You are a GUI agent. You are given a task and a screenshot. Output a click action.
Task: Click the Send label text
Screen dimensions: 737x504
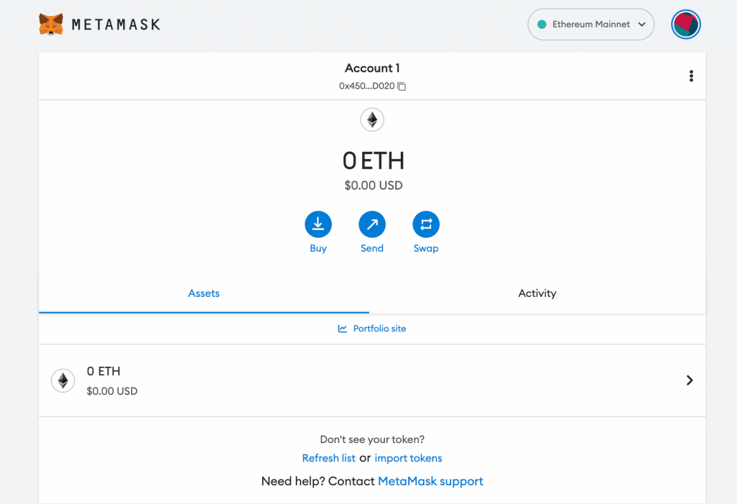[372, 249]
